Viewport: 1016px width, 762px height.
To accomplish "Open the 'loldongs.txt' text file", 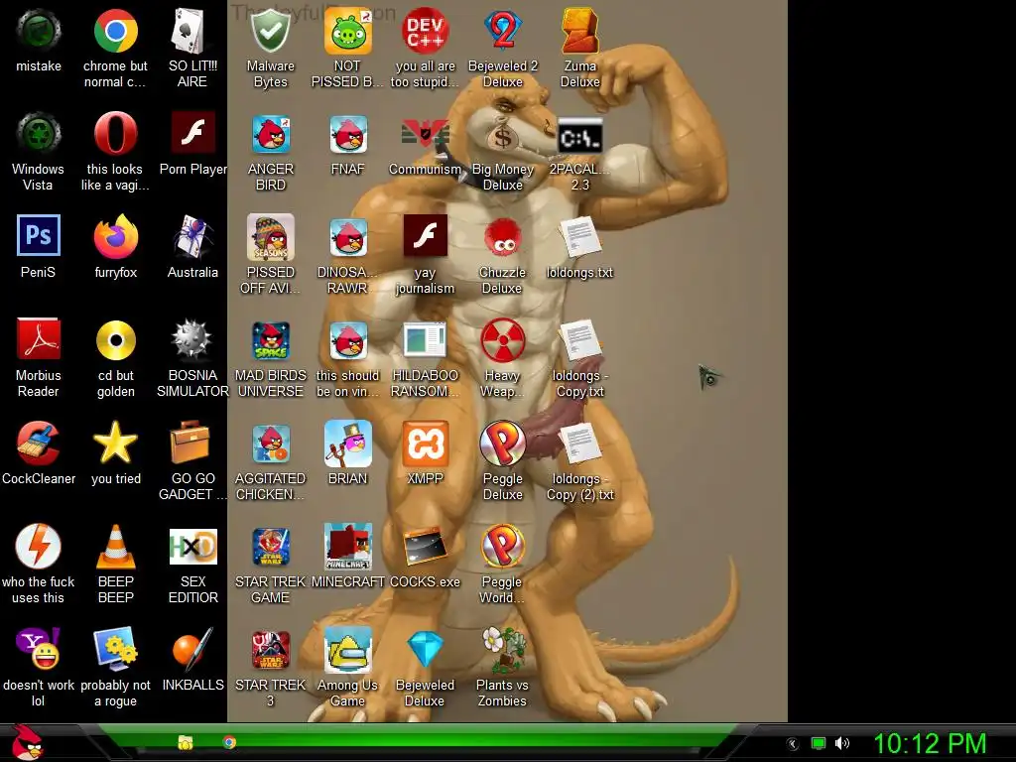I will point(579,236).
